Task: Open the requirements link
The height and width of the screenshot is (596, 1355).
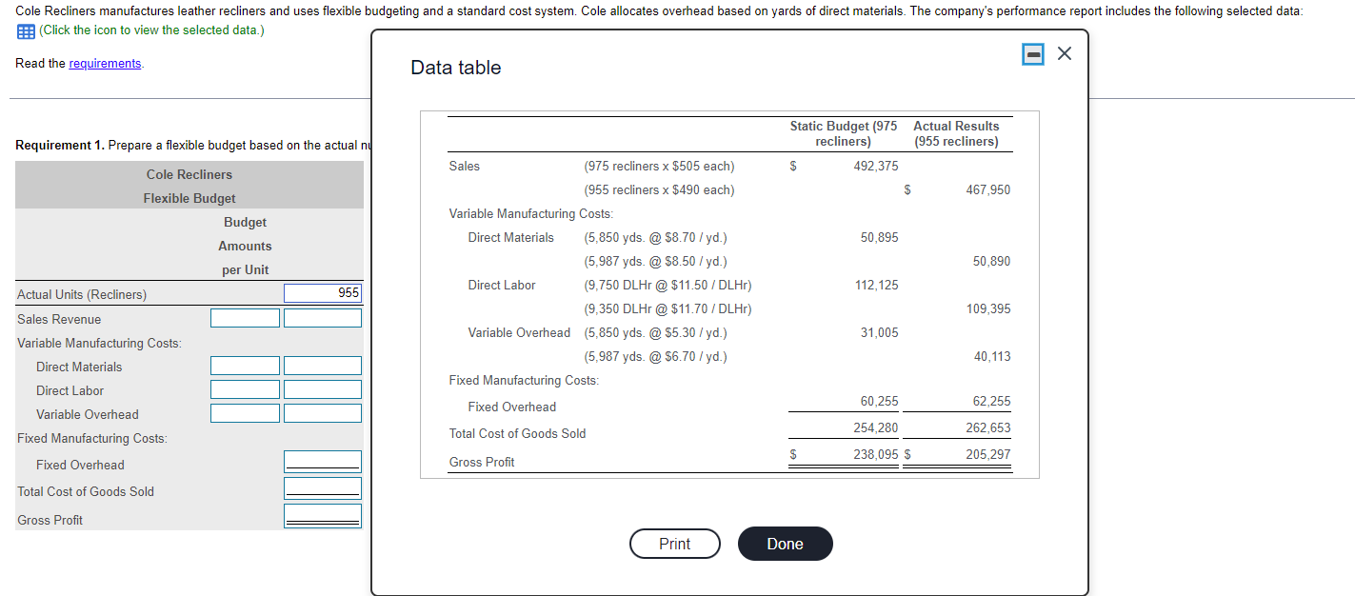Action: [105, 63]
